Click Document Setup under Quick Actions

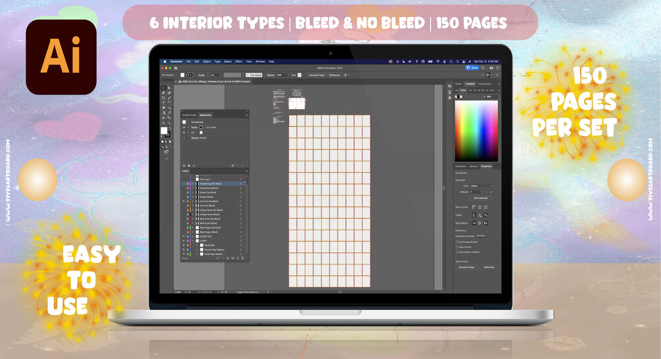pyautogui.click(x=467, y=267)
